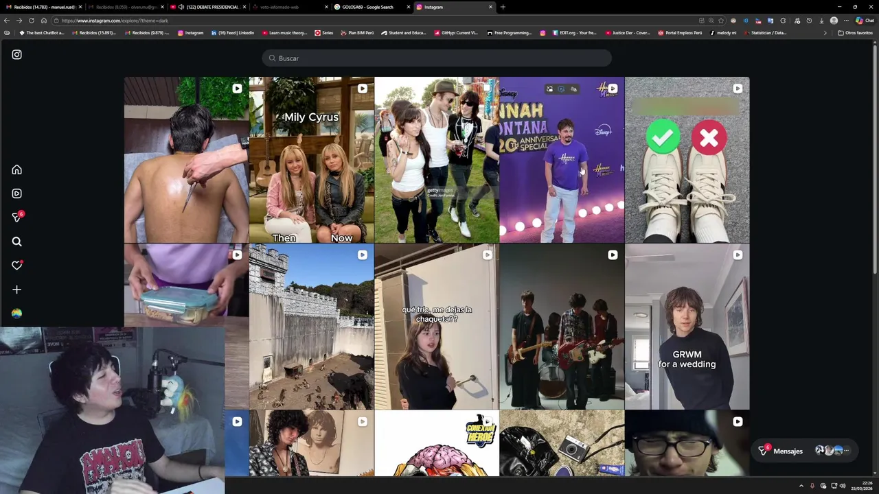Image resolution: width=879 pixels, height=494 pixels.
Task: Show hidden system tray icons
Action: (801, 486)
